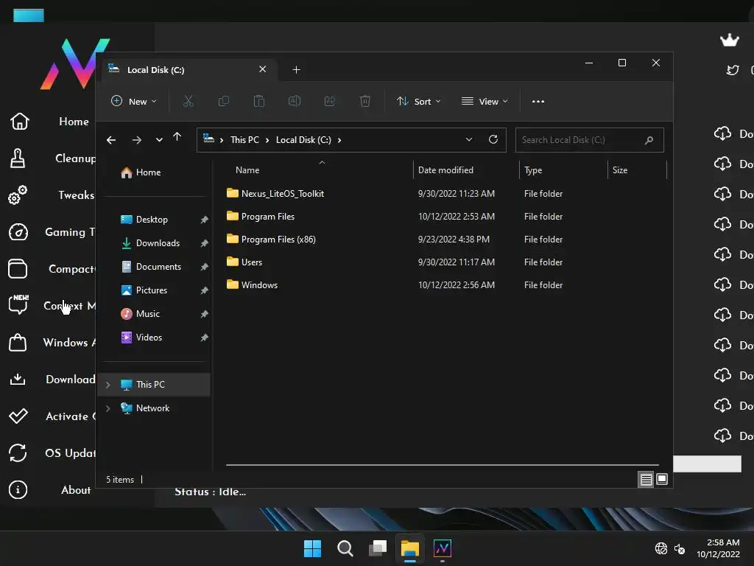Open Task View on the taskbar

click(x=378, y=548)
